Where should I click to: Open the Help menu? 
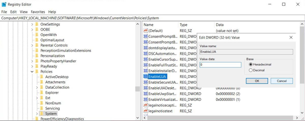(x=52, y=12)
